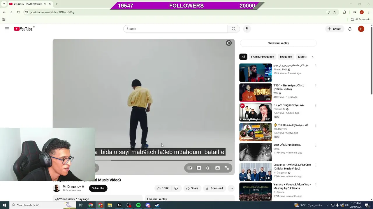Open the YouTube account avatar menu
373x209 pixels.
click(361, 29)
